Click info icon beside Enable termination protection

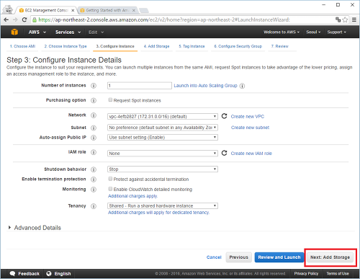click(x=94, y=180)
